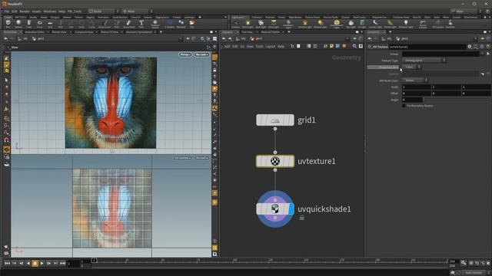Add an Ambient Light from shelf

point(406,24)
